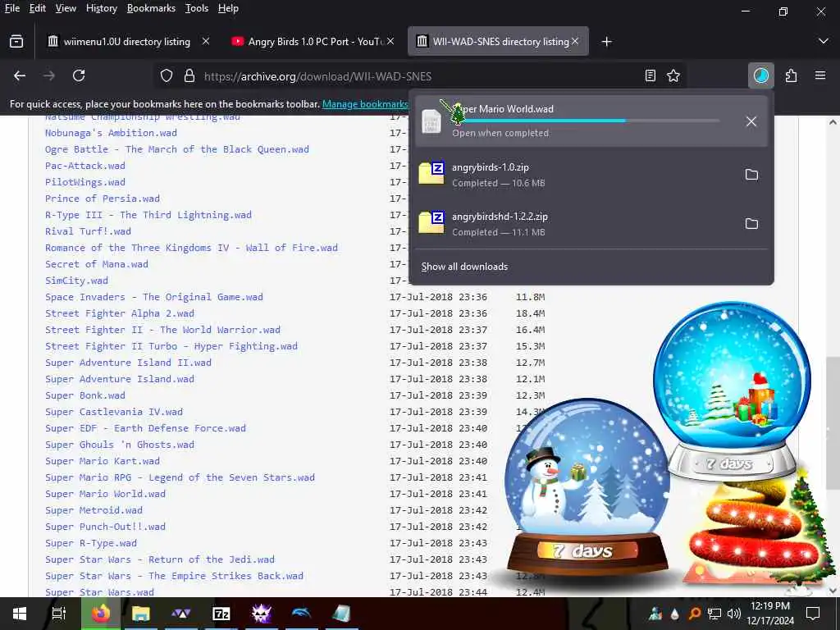Open tracking protection shield icon
The image size is (840, 630).
(x=167, y=76)
